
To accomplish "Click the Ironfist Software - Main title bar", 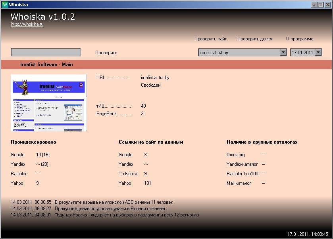I will coord(167,64).
